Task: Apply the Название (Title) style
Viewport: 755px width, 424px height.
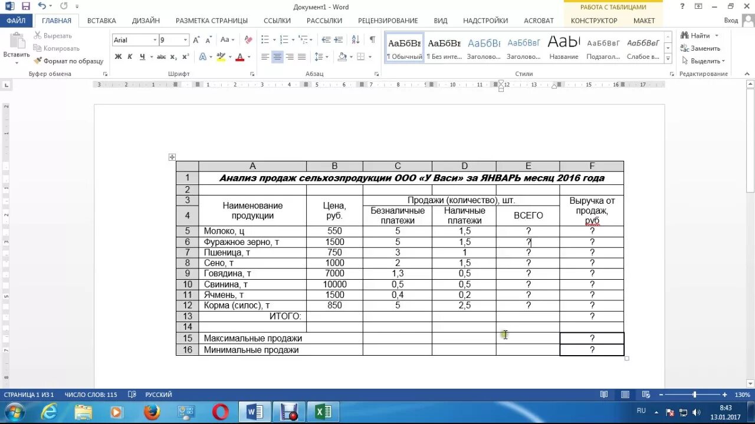Action: (564, 48)
